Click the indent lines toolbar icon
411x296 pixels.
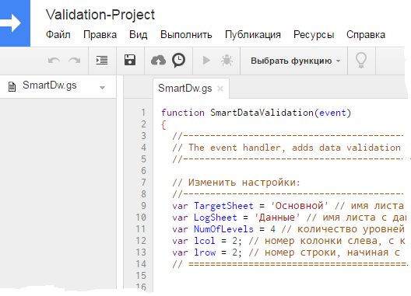(102, 61)
